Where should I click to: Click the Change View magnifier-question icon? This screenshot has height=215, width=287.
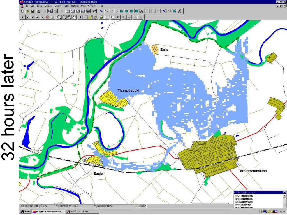pyautogui.click(x=69, y=17)
